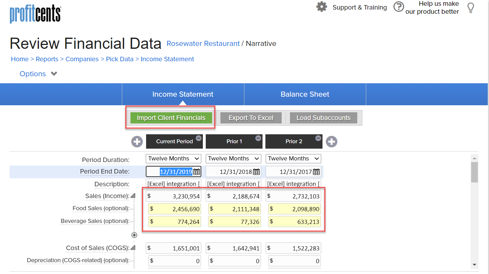The width and height of the screenshot is (489, 274).
Task: Click the 12/31/2019 period end date field
Action: click(174, 172)
